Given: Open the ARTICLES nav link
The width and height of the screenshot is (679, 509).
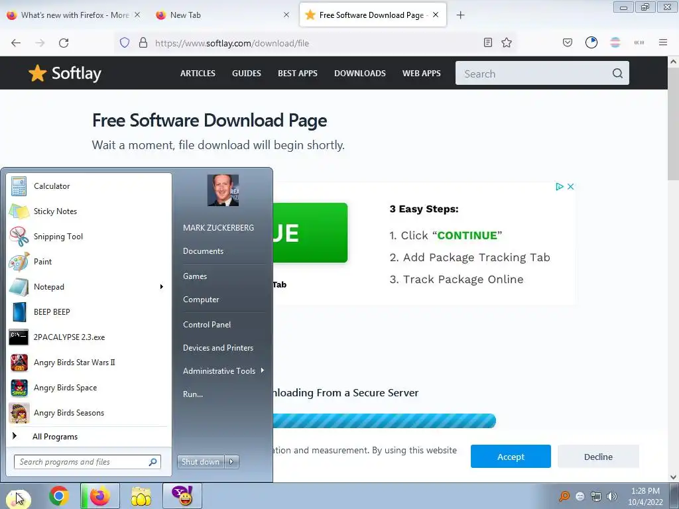Looking at the screenshot, I should (x=198, y=73).
